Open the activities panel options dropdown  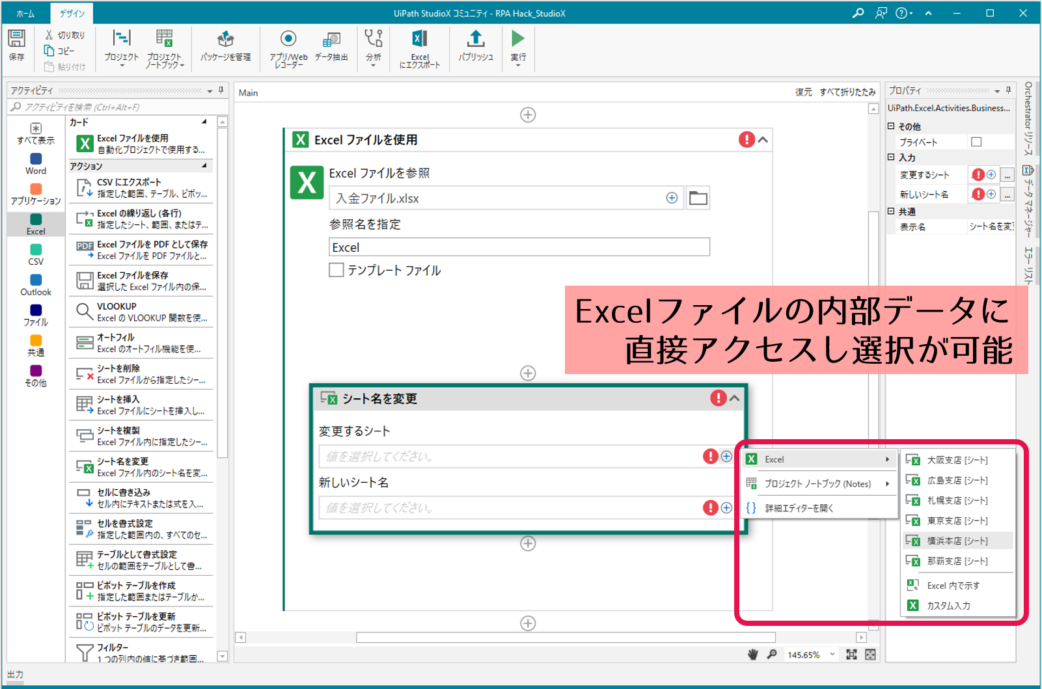coord(210,91)
